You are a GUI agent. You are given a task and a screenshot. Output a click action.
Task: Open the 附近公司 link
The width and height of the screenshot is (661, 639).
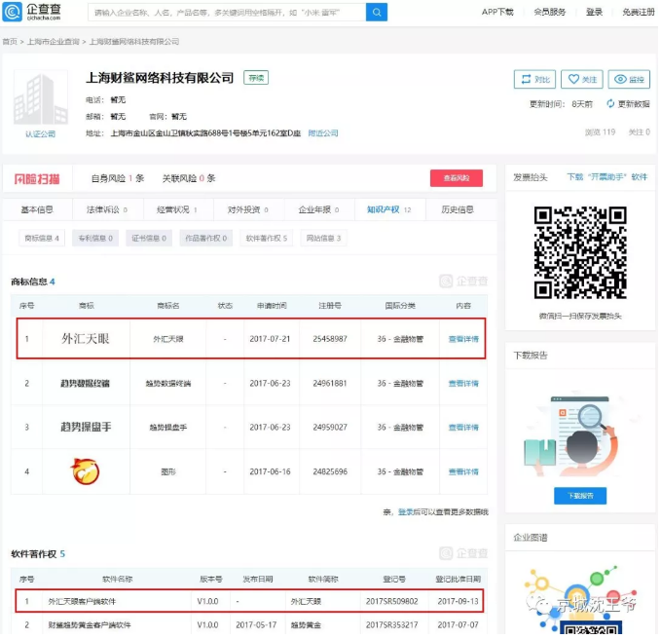click(x=324, y=133)
